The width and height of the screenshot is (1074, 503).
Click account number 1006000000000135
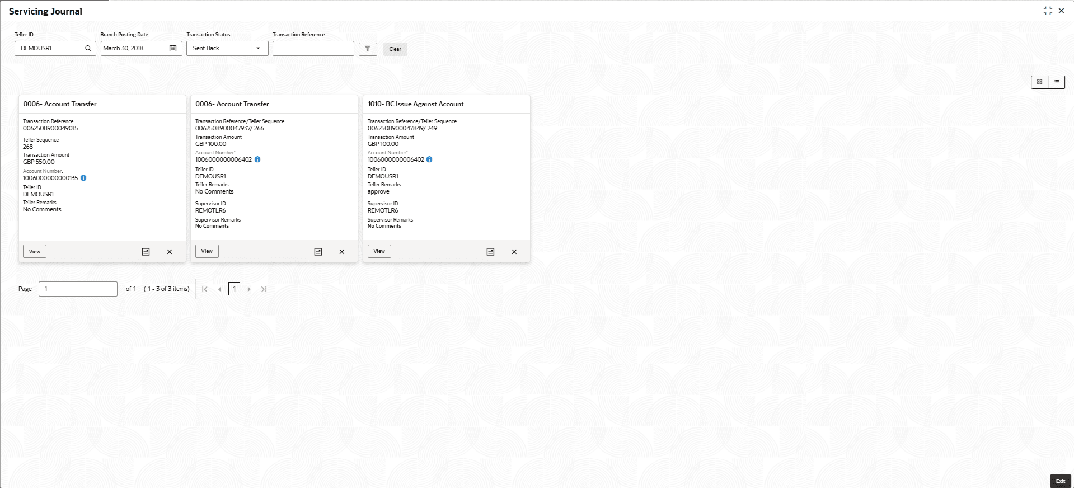[x=50, y=178]
